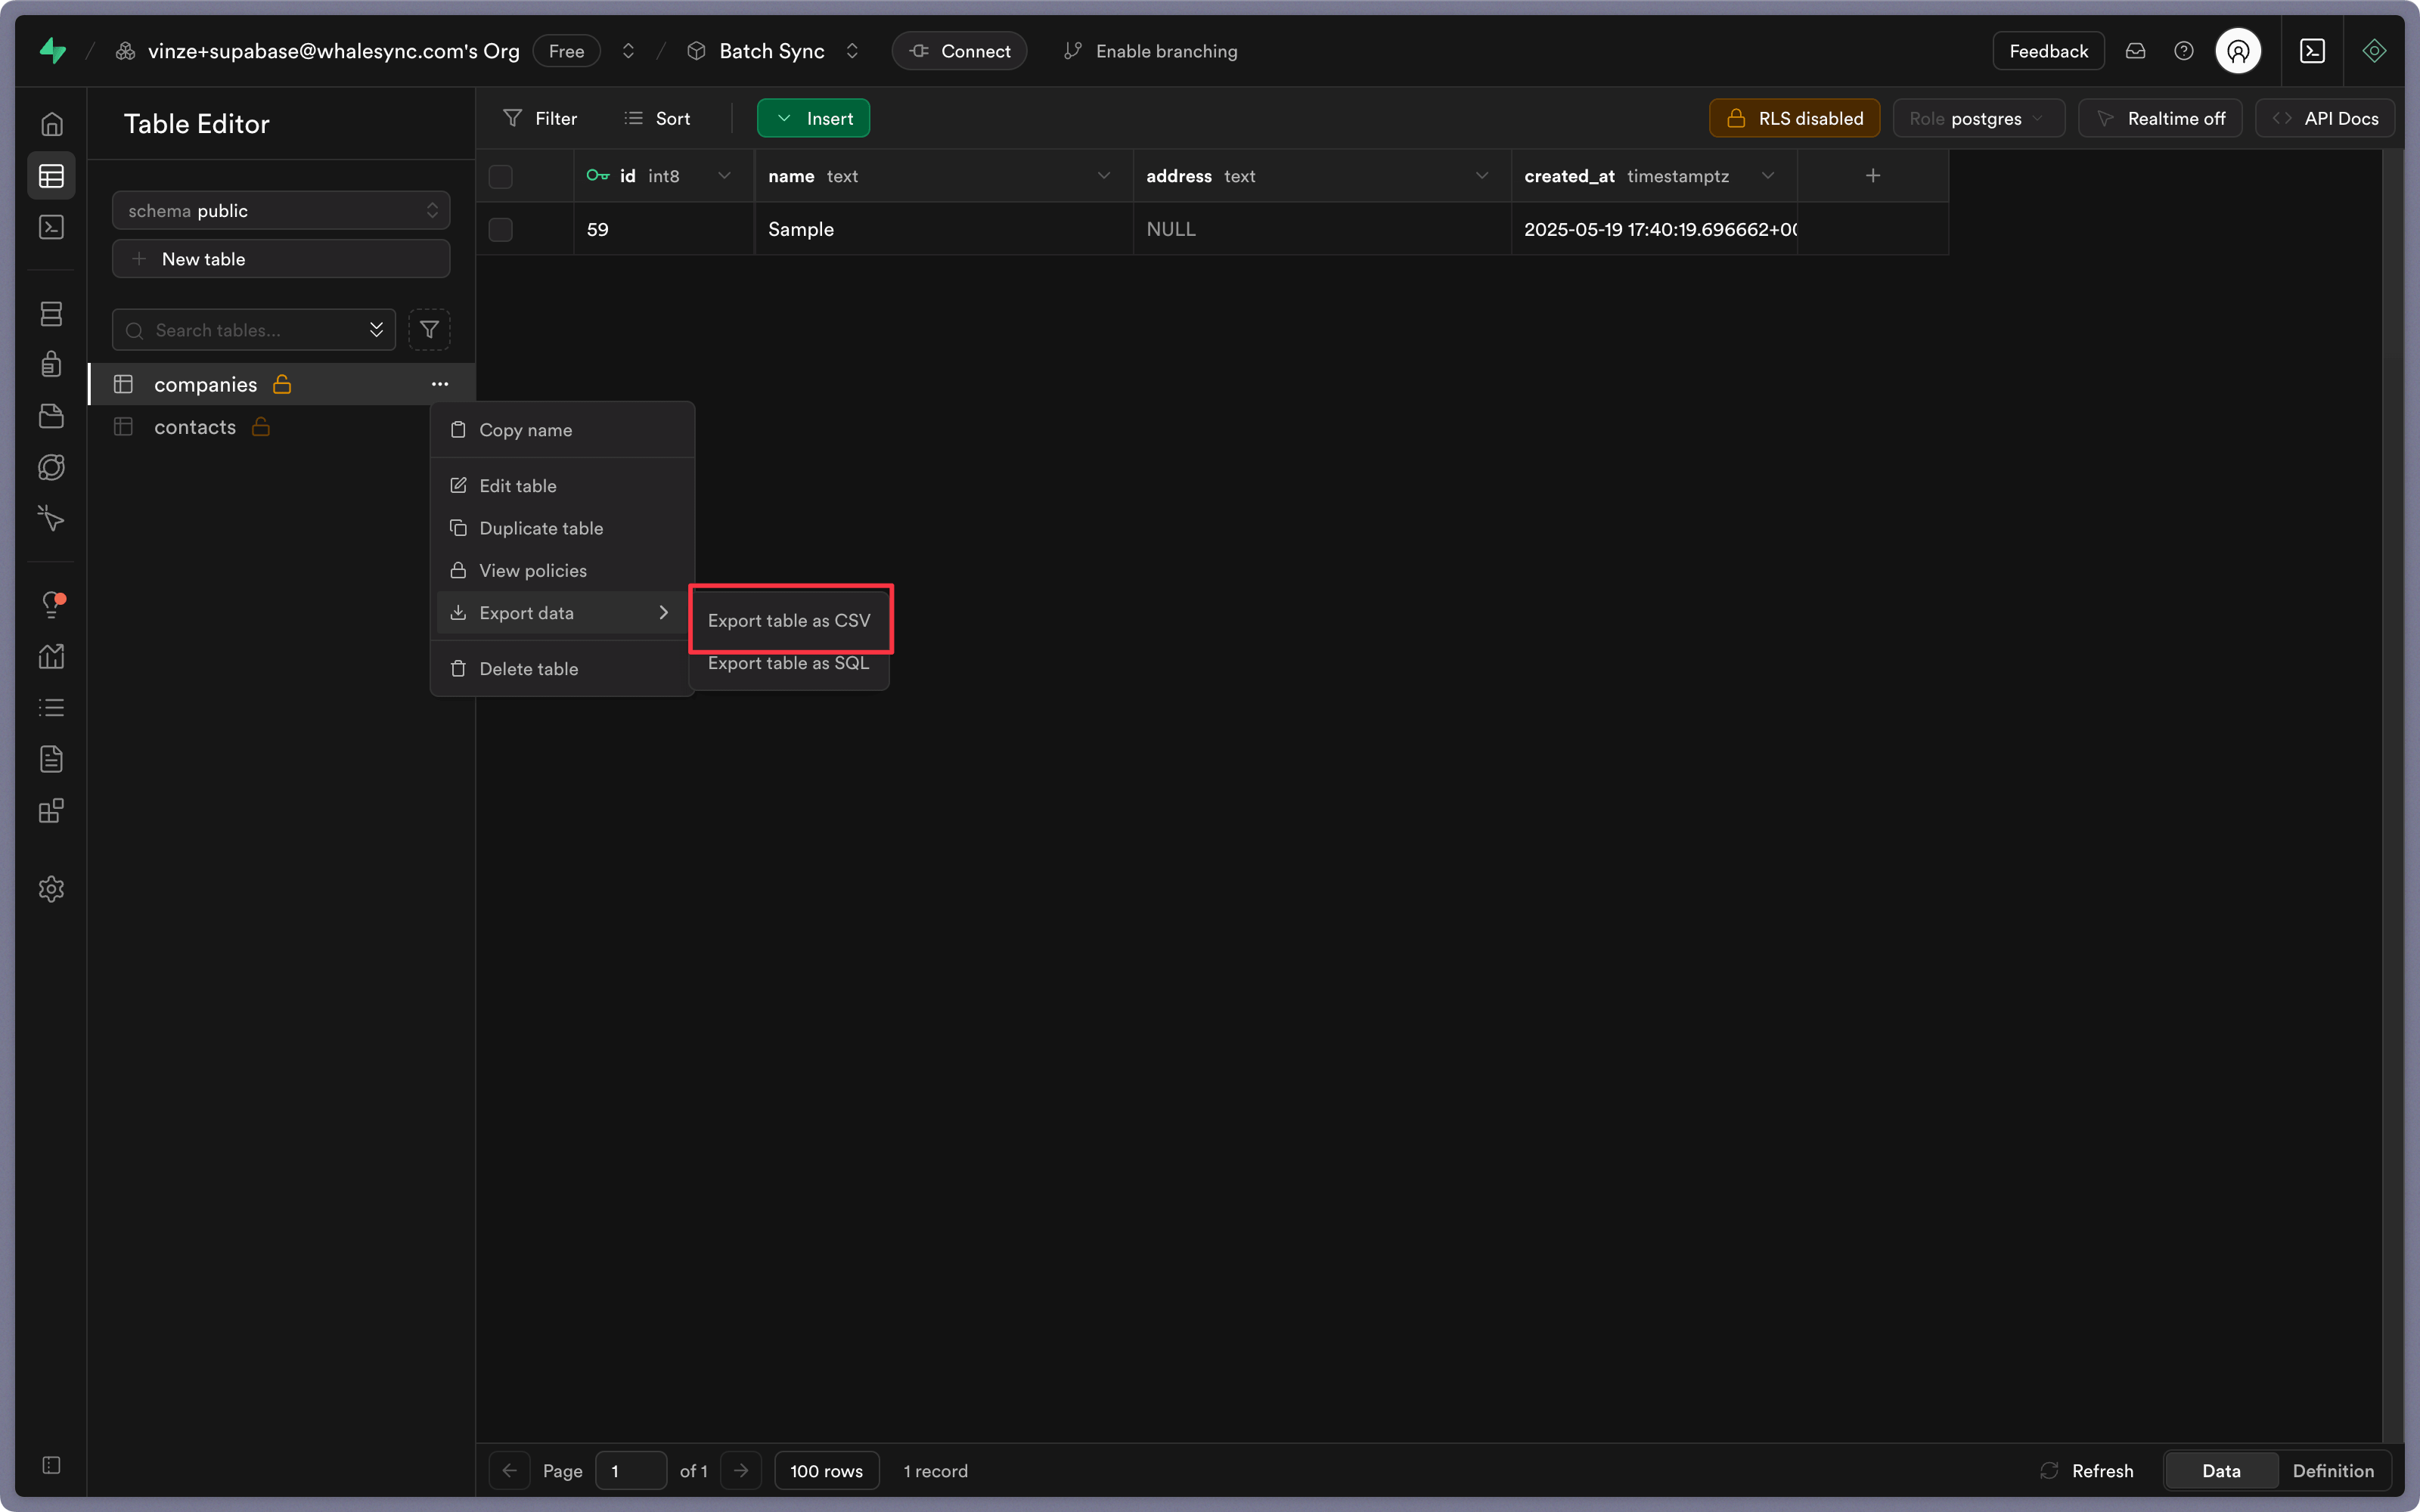Select the Table Editor sidebar icon
The image size is (2420, 1512).
coord(51,176)
